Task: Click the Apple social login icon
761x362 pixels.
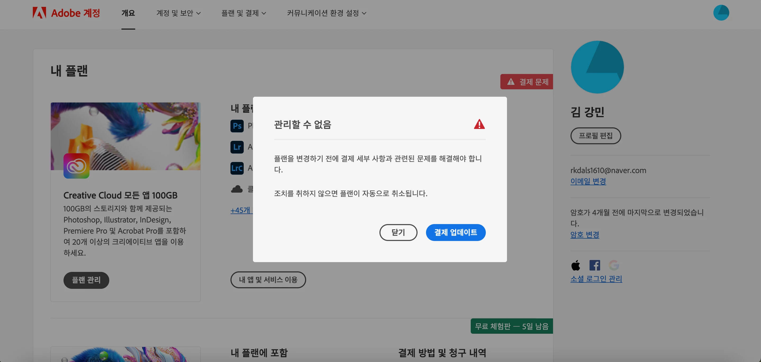Action: click(x=576, y=265)
